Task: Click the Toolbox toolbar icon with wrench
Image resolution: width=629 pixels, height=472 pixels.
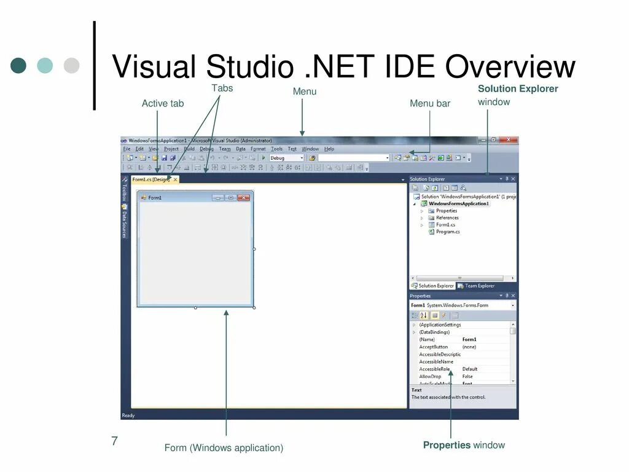Action: pos(432,158)
